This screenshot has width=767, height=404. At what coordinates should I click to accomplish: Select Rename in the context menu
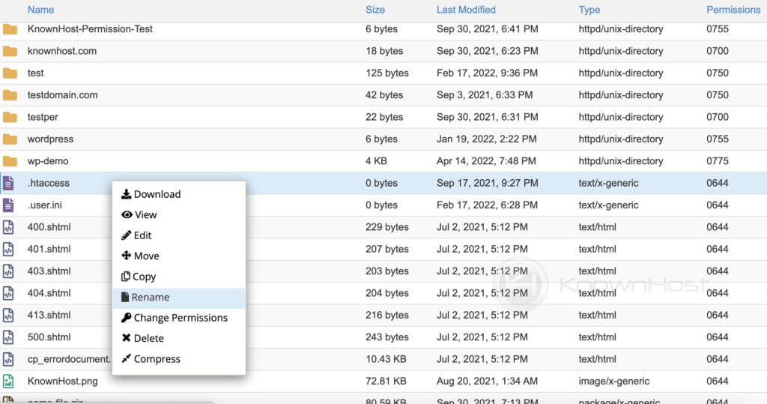point(179,298)
